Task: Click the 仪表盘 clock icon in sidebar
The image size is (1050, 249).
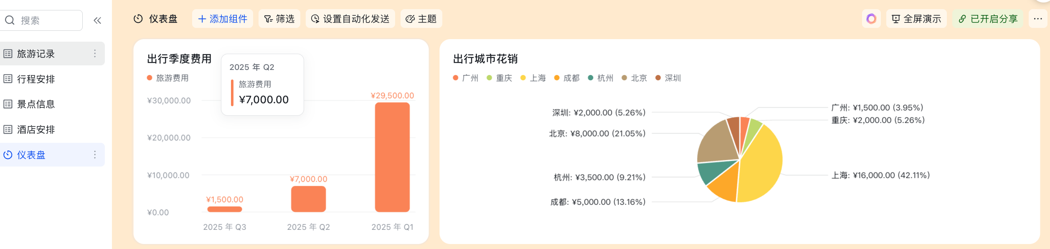Action: point(8,155)
